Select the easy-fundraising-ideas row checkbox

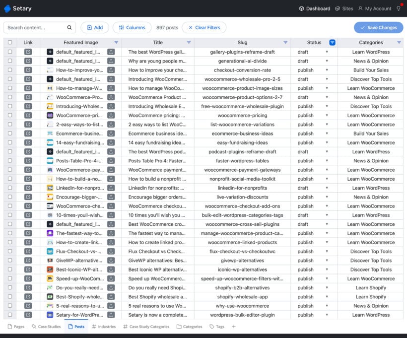[10, 142]
